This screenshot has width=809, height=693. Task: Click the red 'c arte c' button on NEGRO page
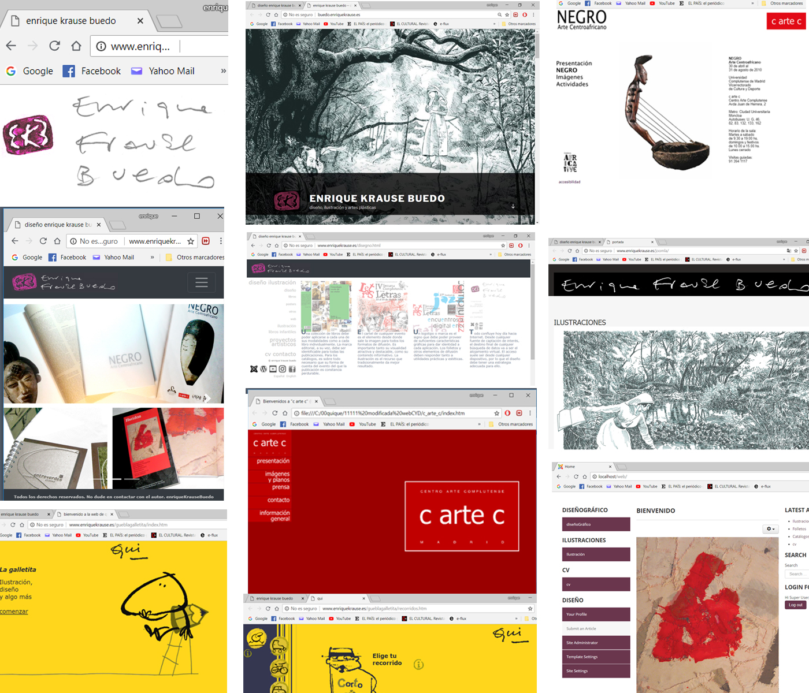click(x=786, y=21)
